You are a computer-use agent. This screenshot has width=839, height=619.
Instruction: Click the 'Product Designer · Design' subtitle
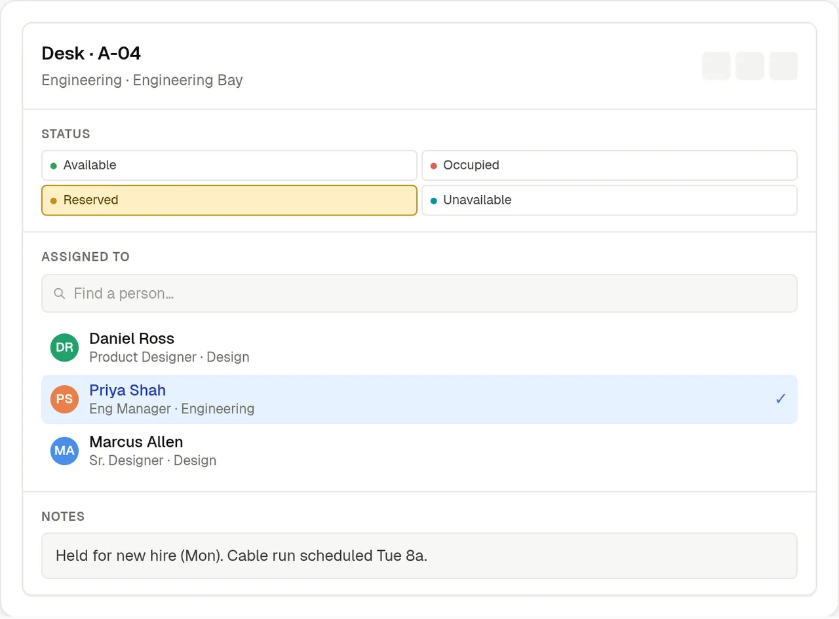click(x=169, y=357)
